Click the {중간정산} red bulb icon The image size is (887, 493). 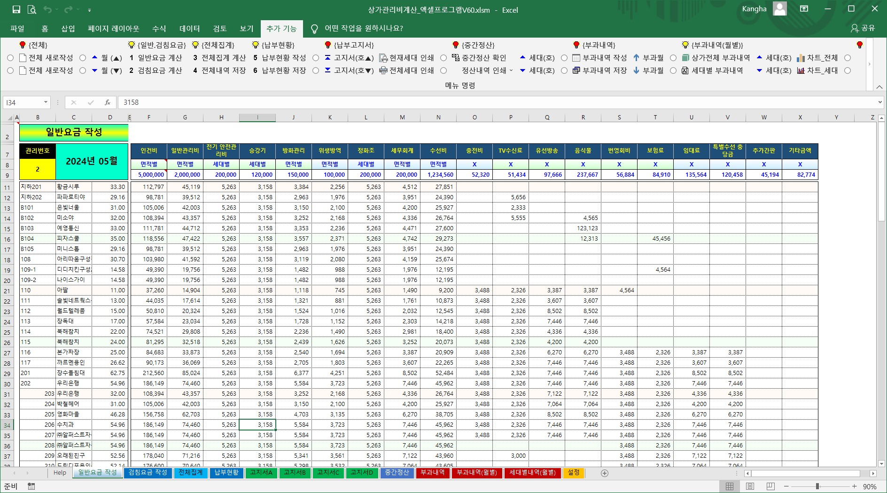[455, 45]
